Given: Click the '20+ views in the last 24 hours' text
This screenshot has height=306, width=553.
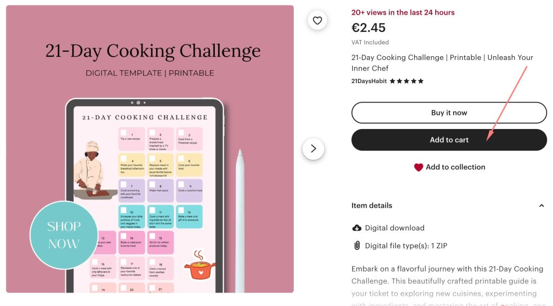Looking at the screenshot, I should click(x=403, y=12).
